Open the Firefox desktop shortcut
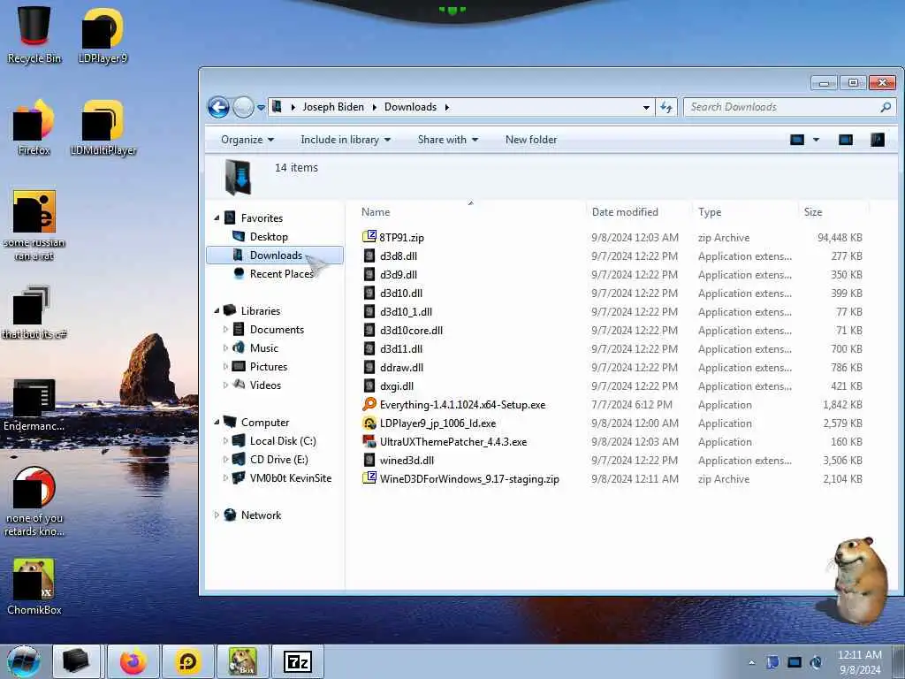The width and height of the screenshot is (905, 679). 34,127
